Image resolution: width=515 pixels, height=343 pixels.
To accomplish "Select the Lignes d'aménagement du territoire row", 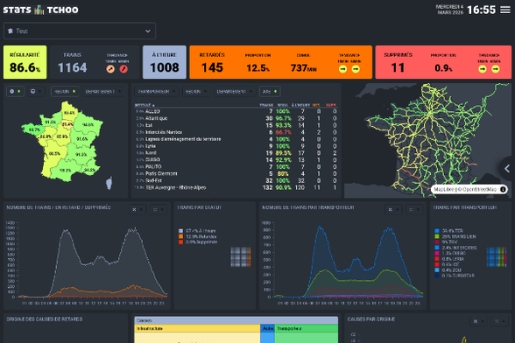I will click(x=236, y=139).
